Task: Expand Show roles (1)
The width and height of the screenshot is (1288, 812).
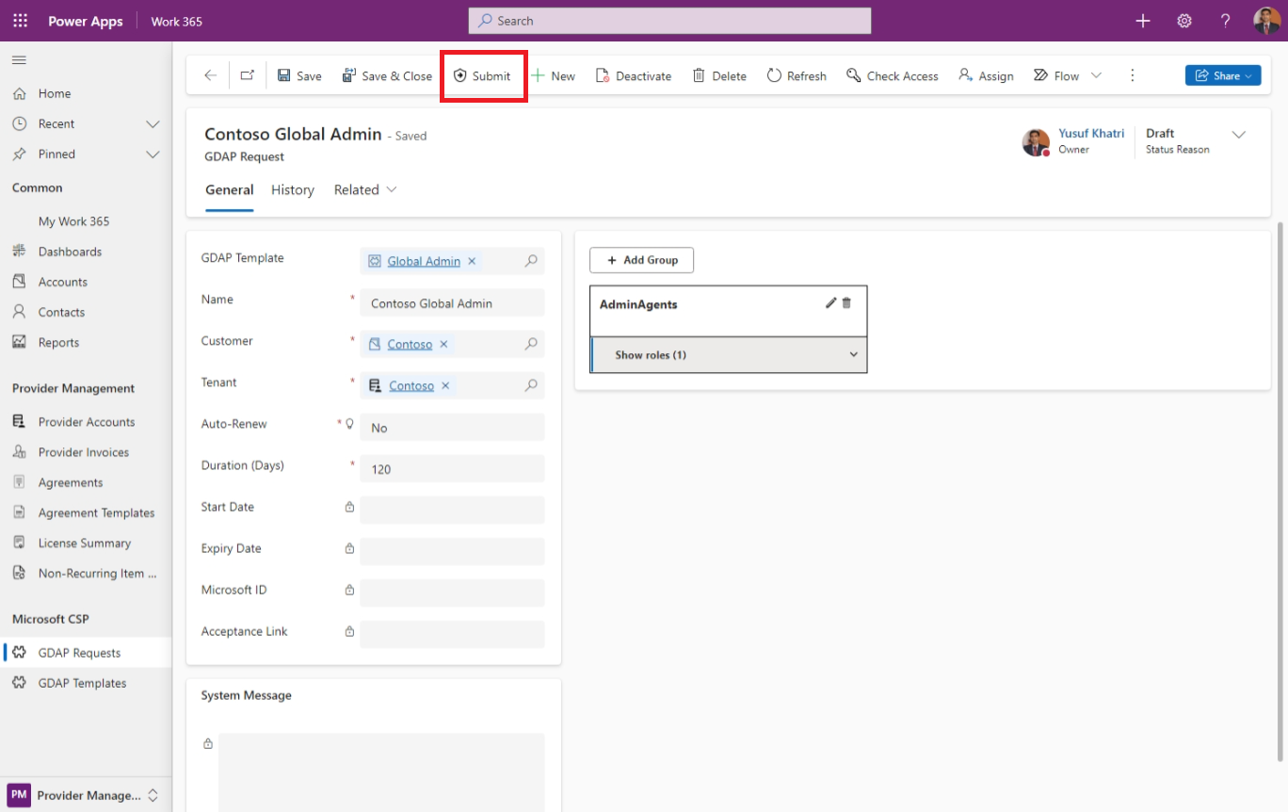Action: (729, 355)
